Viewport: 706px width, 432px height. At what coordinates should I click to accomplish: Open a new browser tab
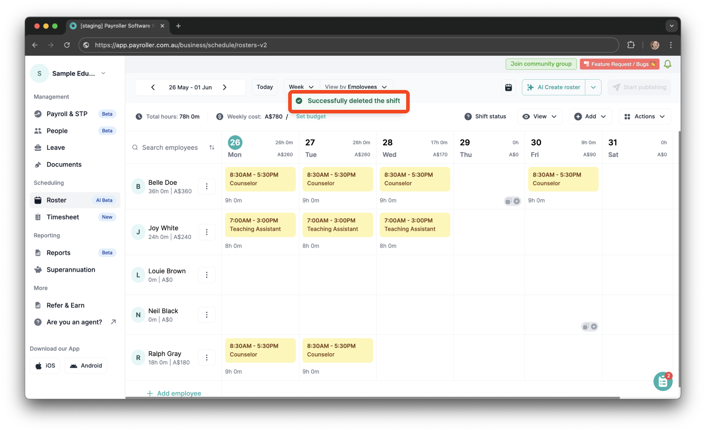click(x=178, y=26)
